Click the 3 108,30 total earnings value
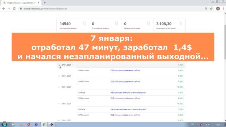Viewport: 226px width, 127px height. point(164,24)
